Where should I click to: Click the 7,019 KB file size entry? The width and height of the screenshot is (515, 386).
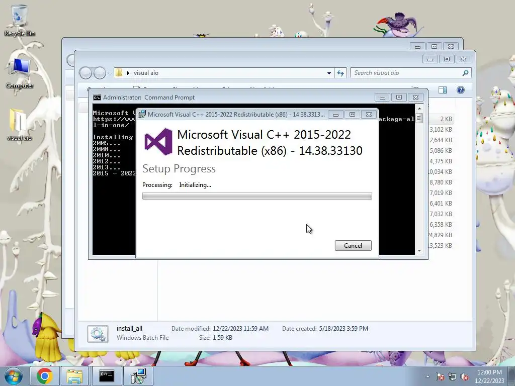(441, 192)
